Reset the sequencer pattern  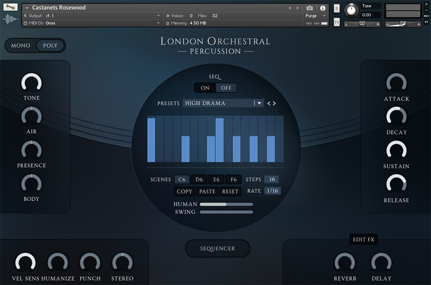pyautogui.click(x=230, y=192)
